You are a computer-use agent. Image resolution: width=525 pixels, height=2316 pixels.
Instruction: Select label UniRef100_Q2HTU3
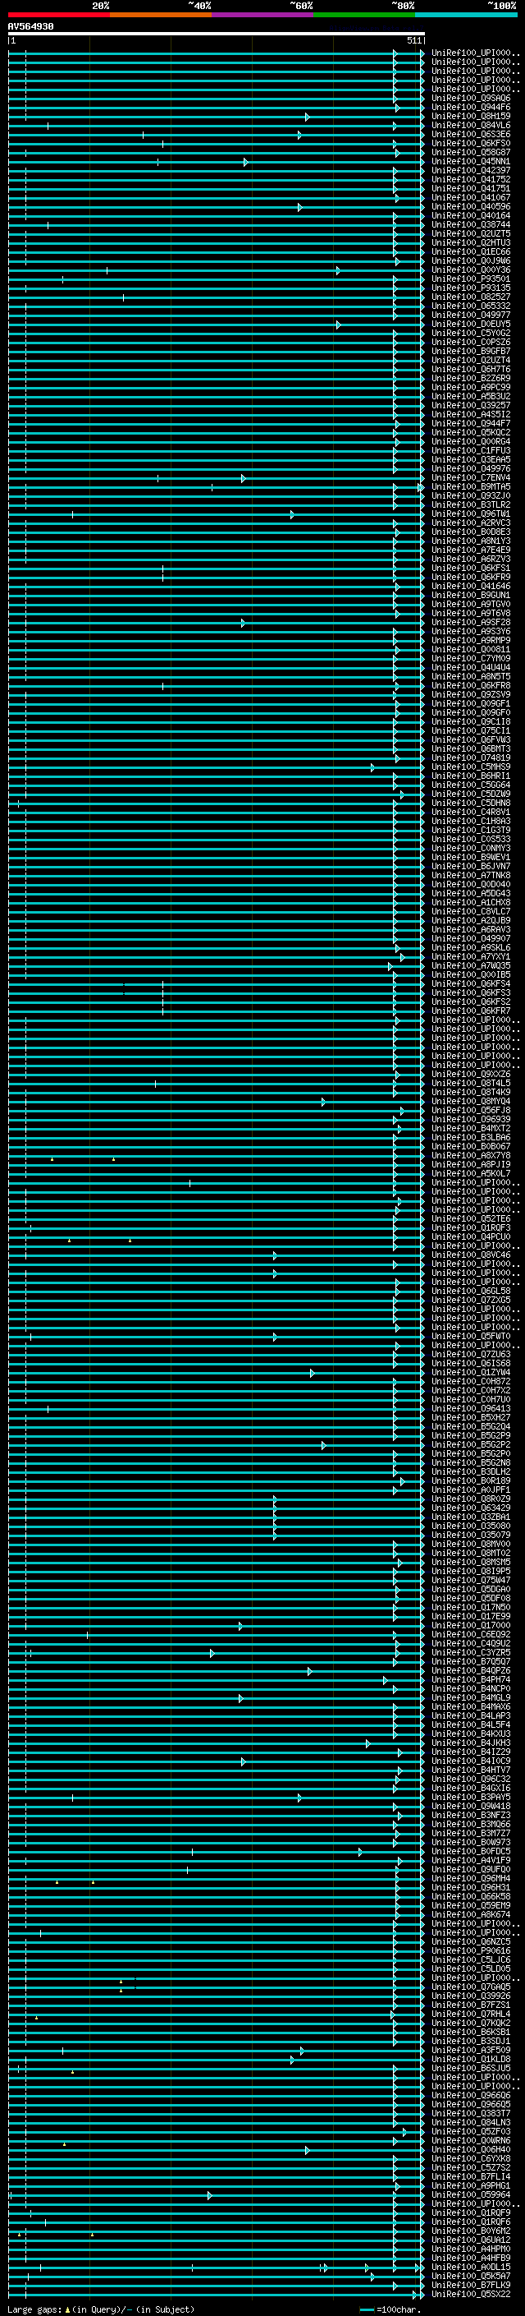(x=471, y=242)
